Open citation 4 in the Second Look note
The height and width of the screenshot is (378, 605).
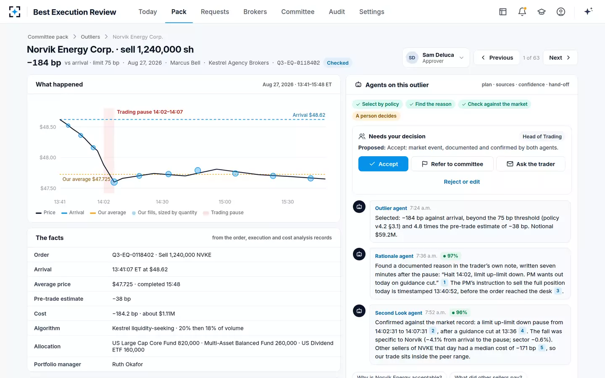coord(522,331)
